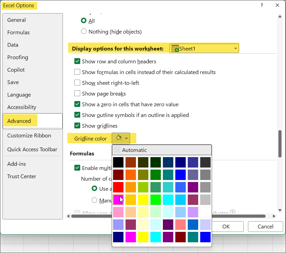Click the scroll down arrow
The height and width of the screenshot is (253, 286).
click(x=280, y=210)
